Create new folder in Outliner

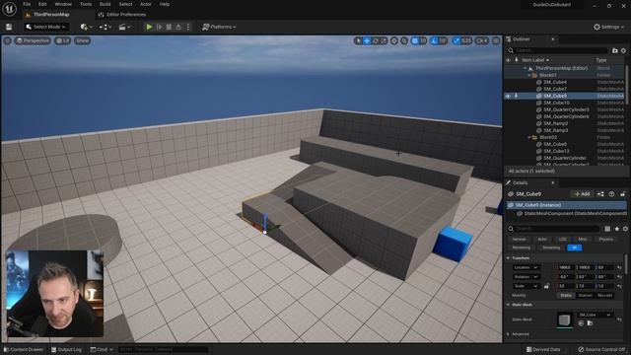point(614,50)
